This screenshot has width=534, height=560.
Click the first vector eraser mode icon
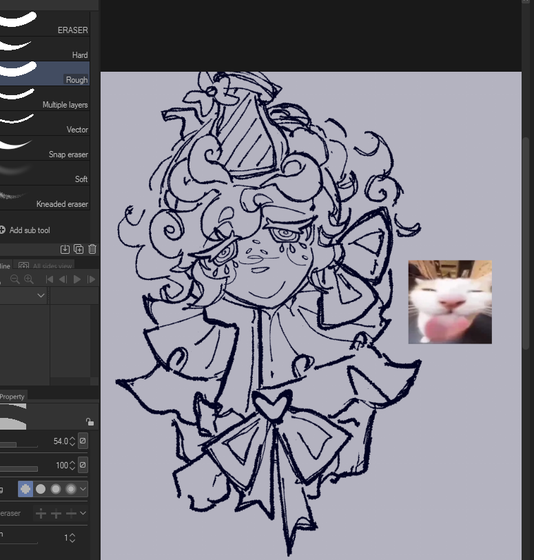pyautogui.click(x=41, y=514)
